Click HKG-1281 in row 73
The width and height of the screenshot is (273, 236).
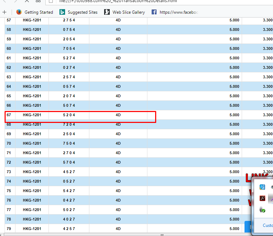32,172
